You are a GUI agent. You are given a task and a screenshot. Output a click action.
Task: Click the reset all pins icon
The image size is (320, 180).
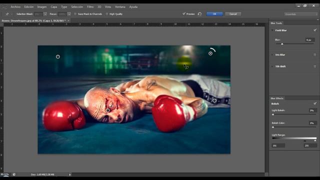tap(199, 14)
